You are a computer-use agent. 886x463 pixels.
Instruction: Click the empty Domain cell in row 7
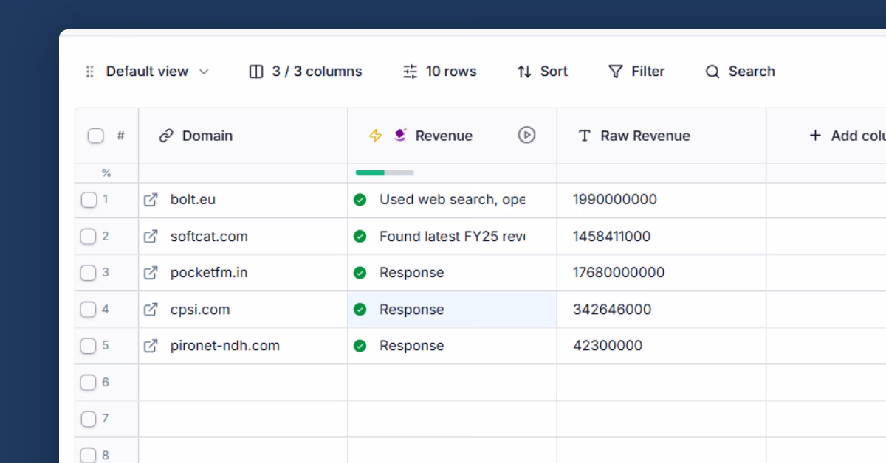243,419
